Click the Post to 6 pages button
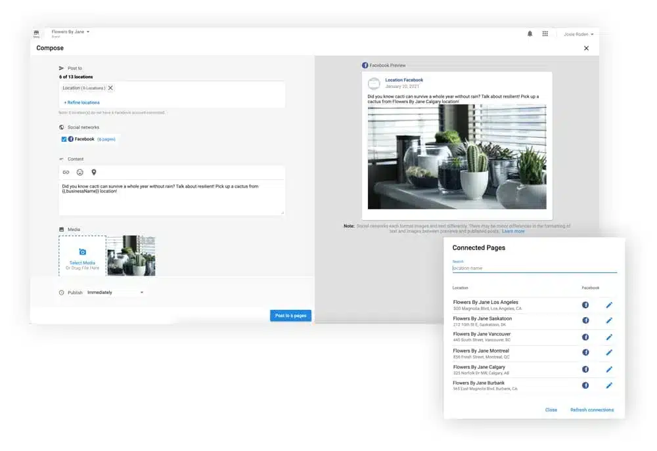 290,316
